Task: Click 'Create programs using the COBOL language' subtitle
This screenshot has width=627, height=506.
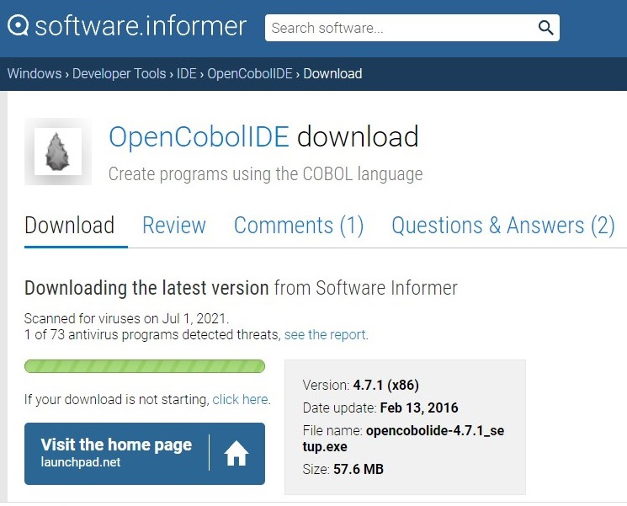Action: tap(265, 174)
